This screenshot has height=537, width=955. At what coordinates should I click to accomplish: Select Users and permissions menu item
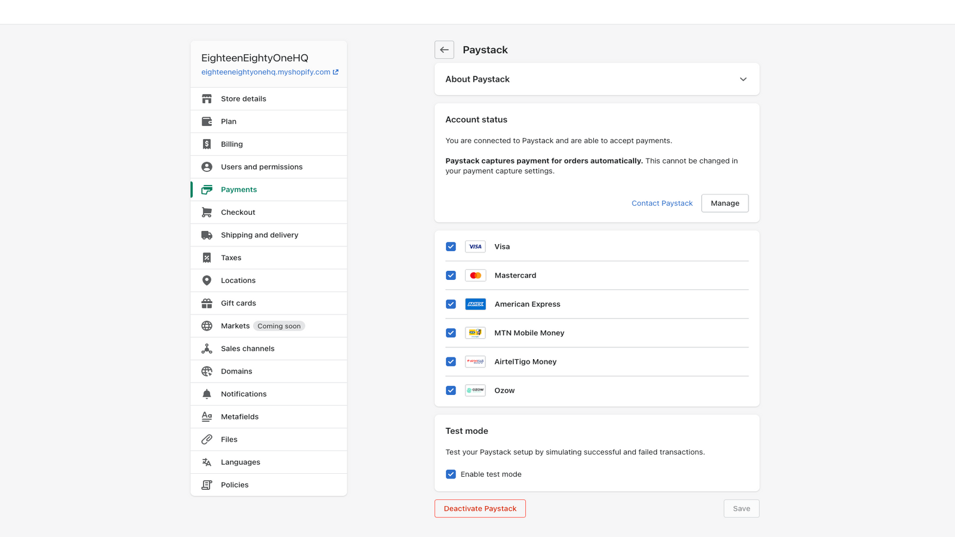pos(269,166)
